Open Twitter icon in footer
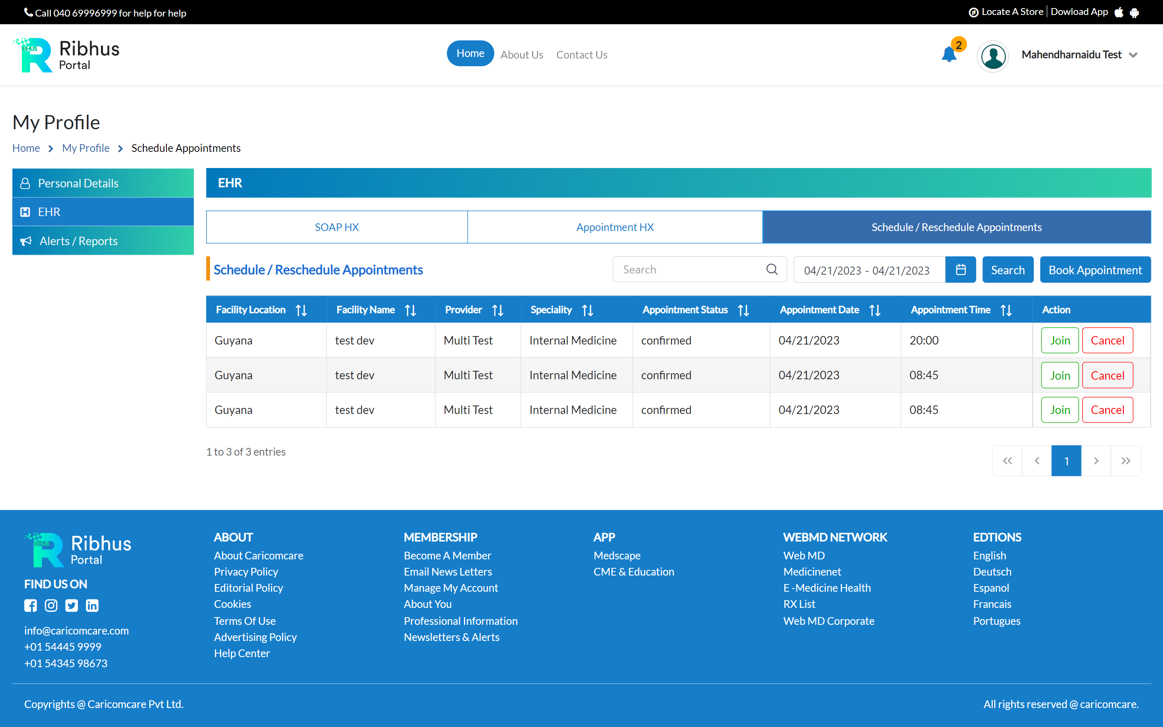Image resolution: width=1163 pixels, height=727 pixels. 71,605
